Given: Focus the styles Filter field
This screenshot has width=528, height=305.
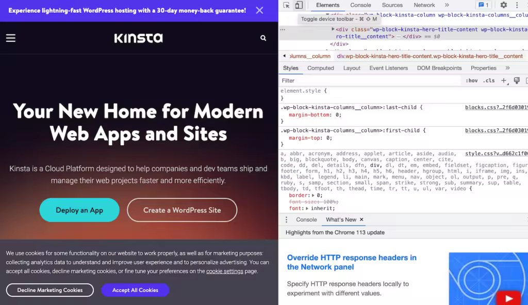Looking at the screenshot, I should click(x=370, y=80).
